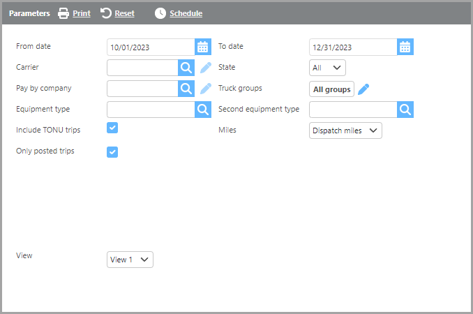Open the Miles dropdown showing Dispatch miles
Image resolution: width=473 pixels, height=314 pixels.
(345, 130)
